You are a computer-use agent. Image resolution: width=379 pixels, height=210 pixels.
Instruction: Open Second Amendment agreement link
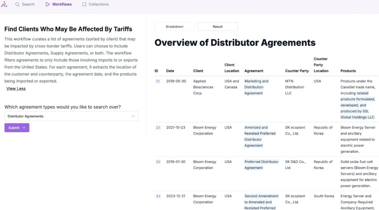tap(261, 202)
